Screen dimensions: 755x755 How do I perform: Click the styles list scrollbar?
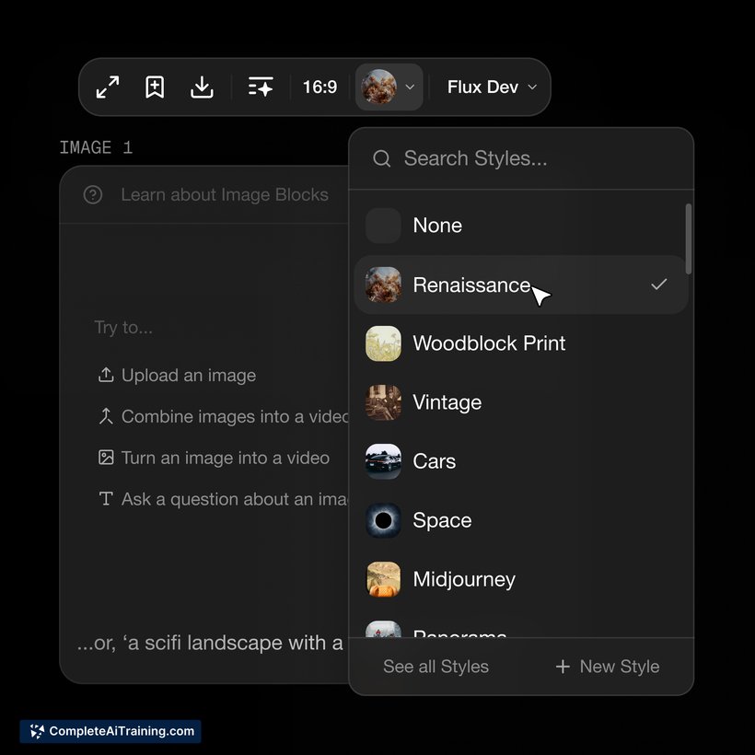point(689,238)
